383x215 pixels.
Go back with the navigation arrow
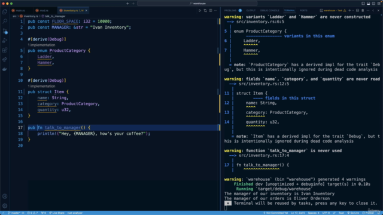127,4
